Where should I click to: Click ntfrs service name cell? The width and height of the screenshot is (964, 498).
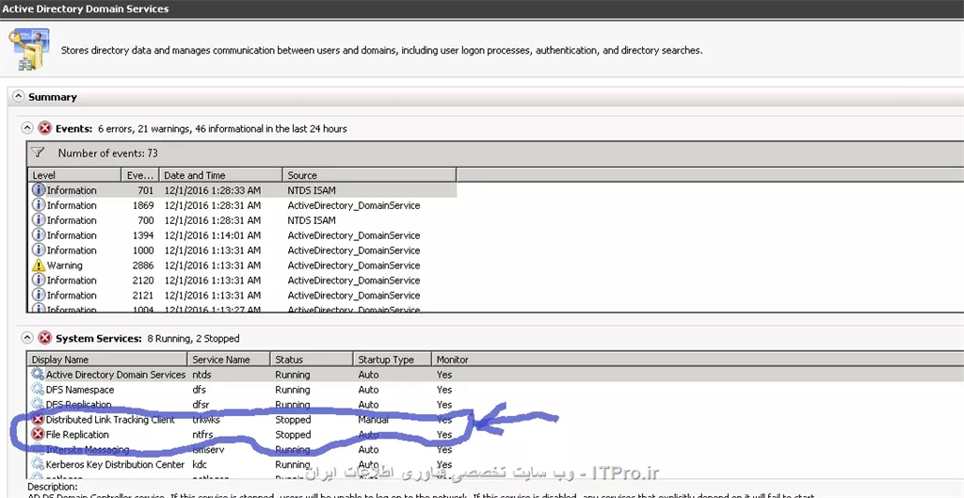coord(202,434)
